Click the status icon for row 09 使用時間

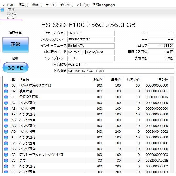coord(6,91)
